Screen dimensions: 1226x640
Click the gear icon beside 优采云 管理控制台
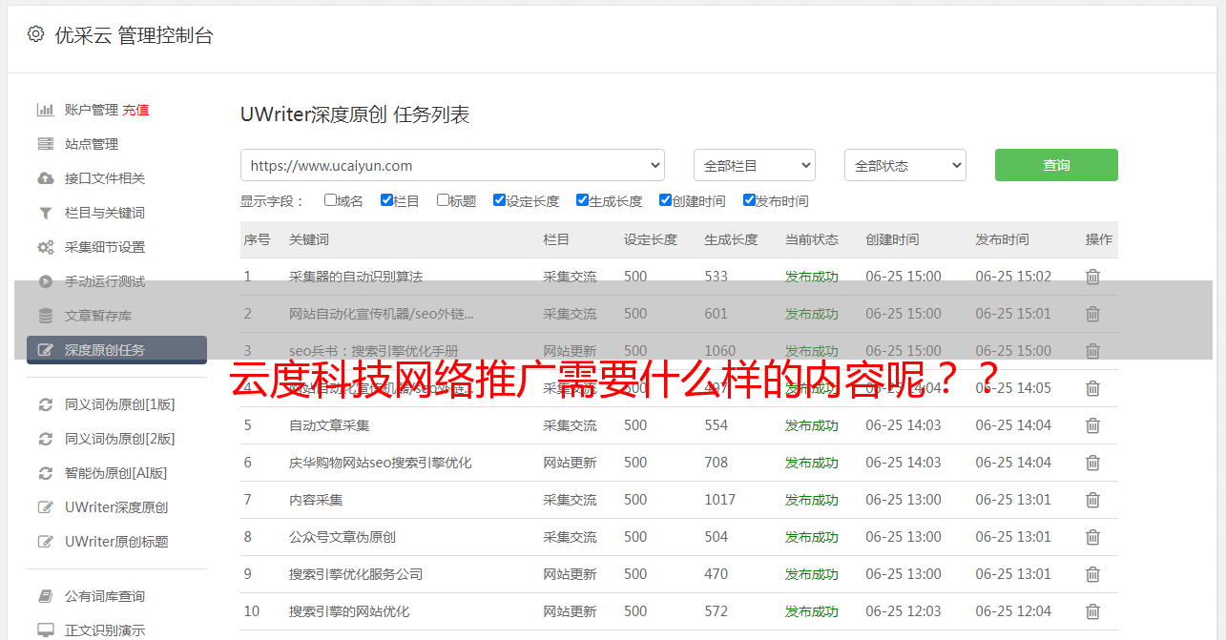35,34
